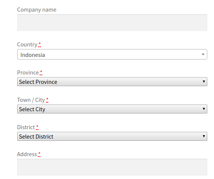Click the Country label text
The image size is (214, 179).
click(27, 45)
